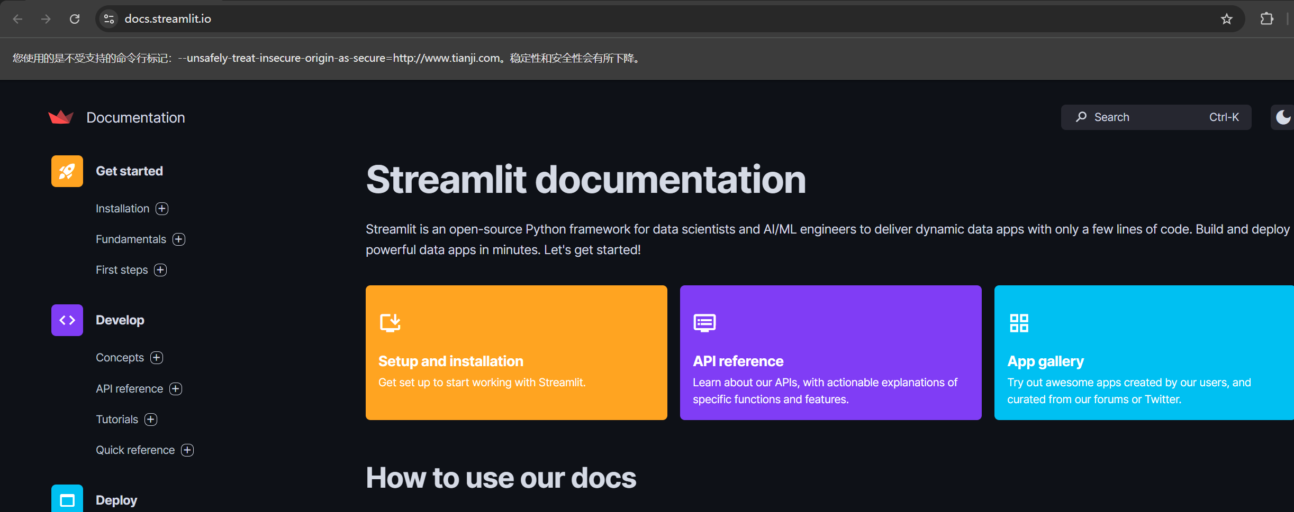1294x512 pixels.
Task: Expand the Concepts section
Action: (x=157, y=358)
